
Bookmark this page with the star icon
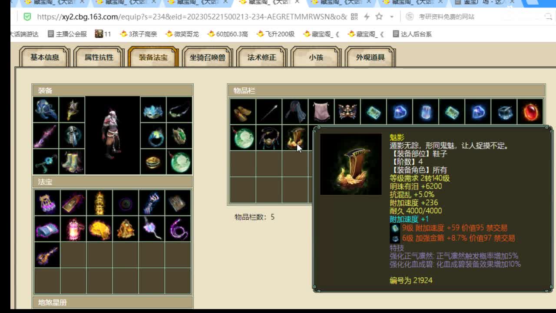pos(379,17)
